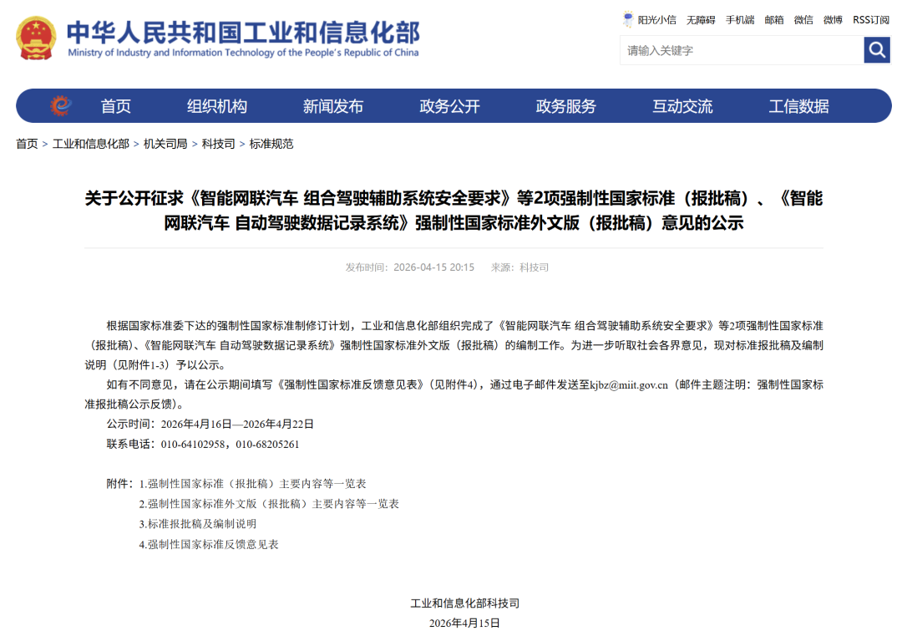Screen dimensions: 902x636
Task: Go to 标准规范 breadcrumb link
Action: pyautogui.click(x=271, y=144)
